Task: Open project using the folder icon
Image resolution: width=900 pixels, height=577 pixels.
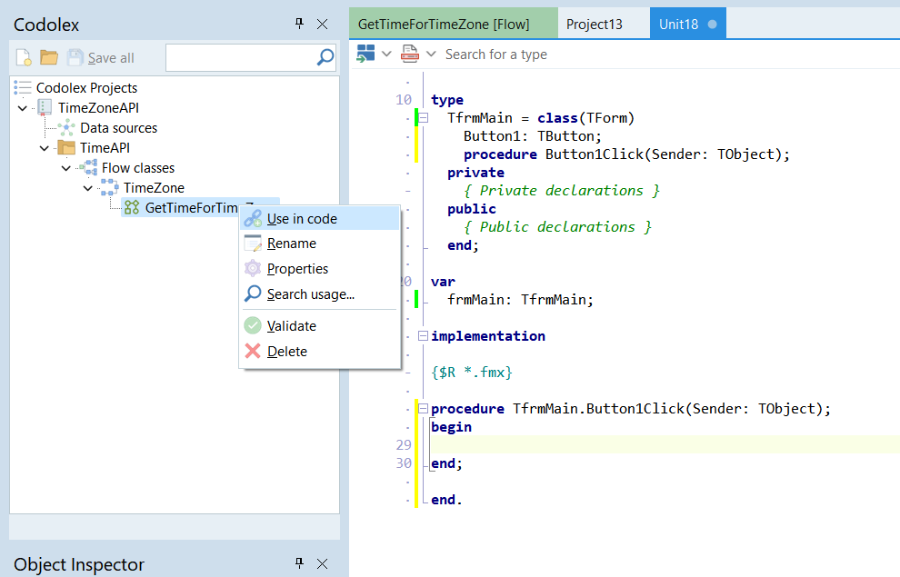Action: (49, 57)
